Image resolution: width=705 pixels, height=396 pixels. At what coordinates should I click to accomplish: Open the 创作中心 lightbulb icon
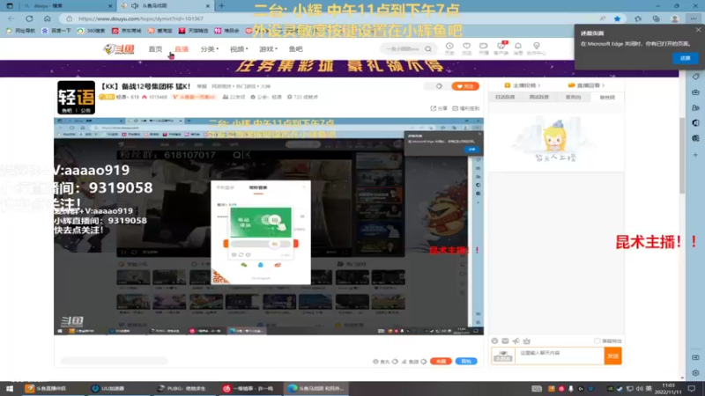pos(537,48)
